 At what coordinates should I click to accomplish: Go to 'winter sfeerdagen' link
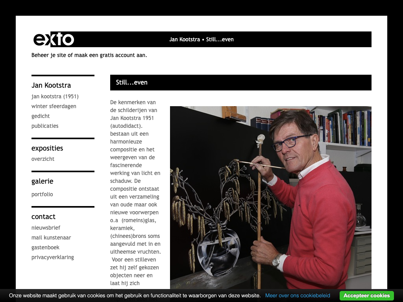pyautogui.click(x=54, y=106)
